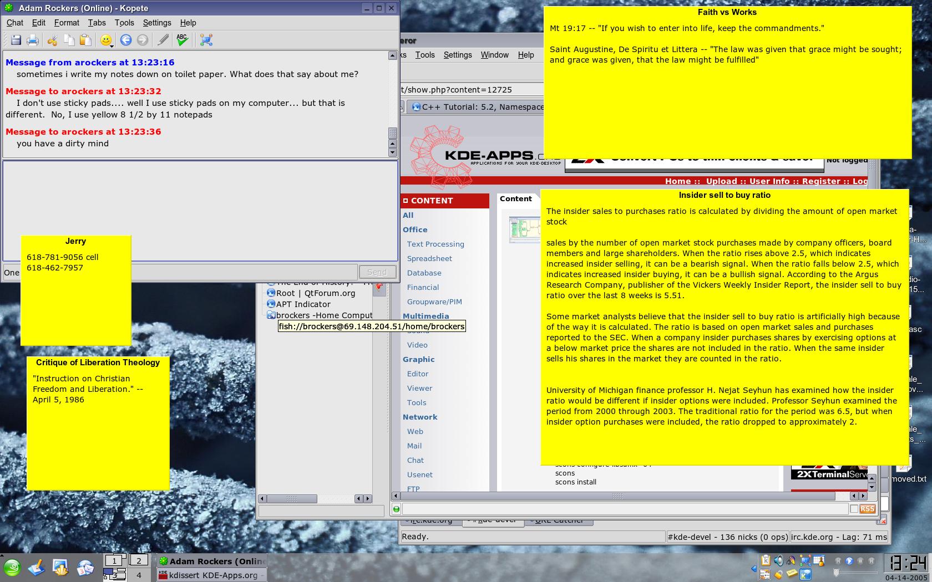Click the scroll-down arrow at the bottom of Kopete chat history
The width and height of the screenshot is (932, 582).
(393, 152)
